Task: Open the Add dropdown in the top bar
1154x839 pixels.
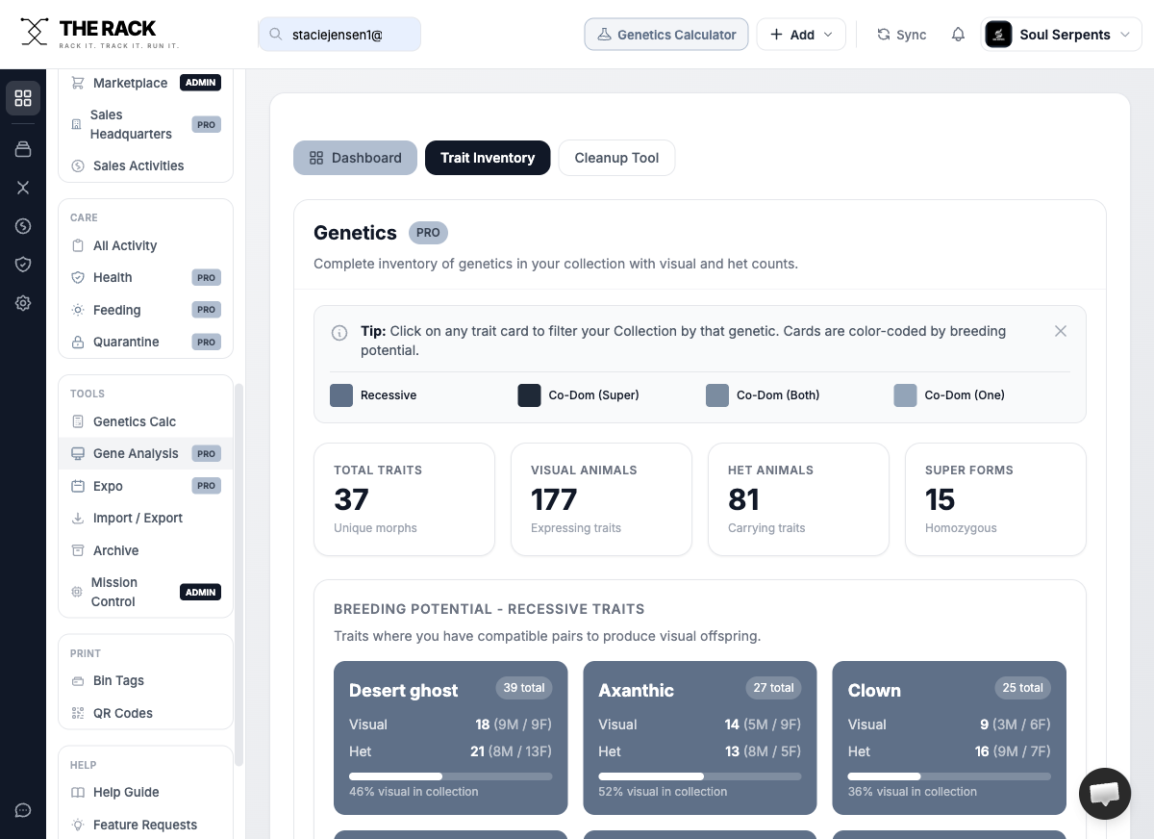Action: pos(801,34)
